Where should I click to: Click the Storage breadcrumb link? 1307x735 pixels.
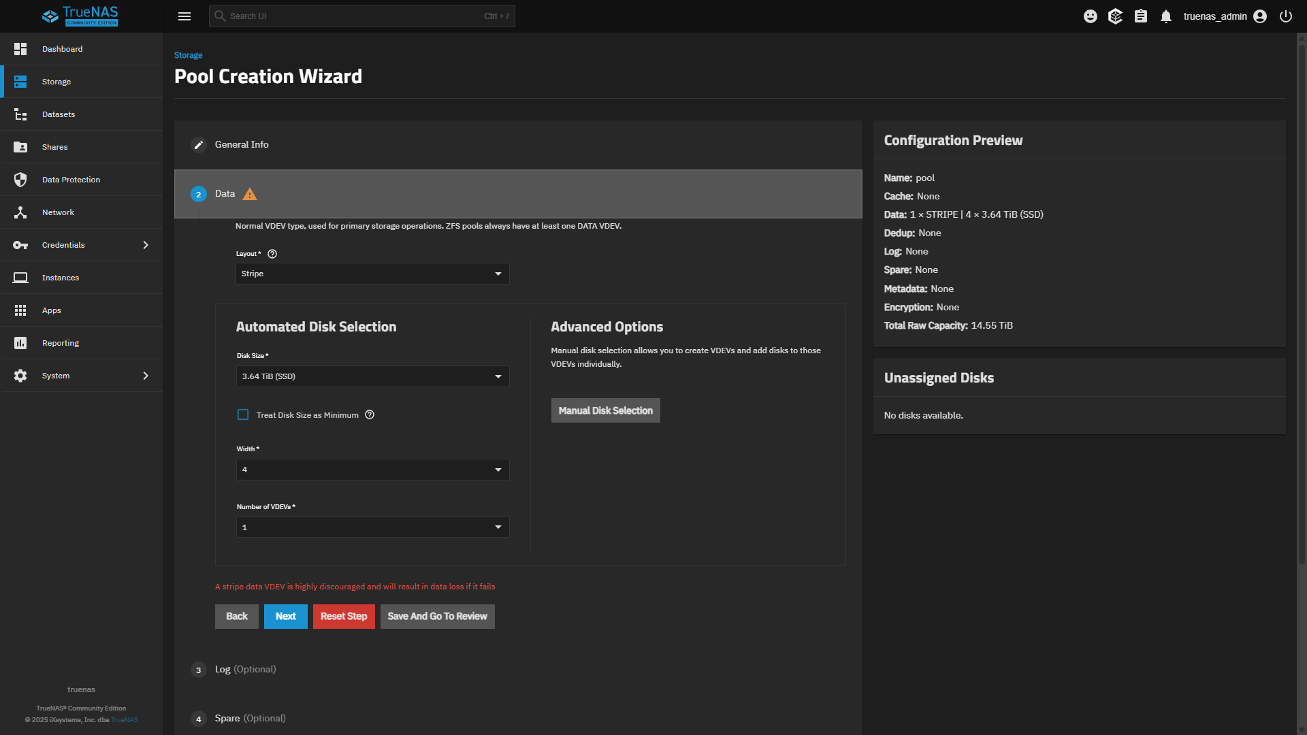188,55
